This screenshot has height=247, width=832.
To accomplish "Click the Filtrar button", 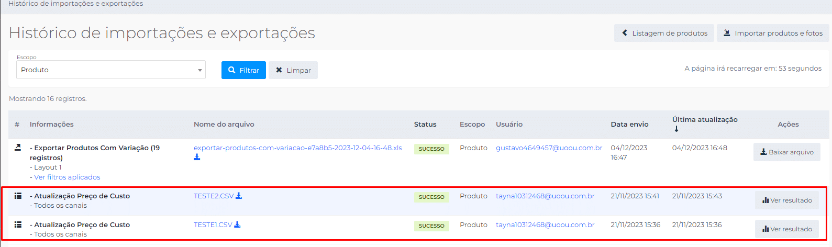I will point(243,70).
